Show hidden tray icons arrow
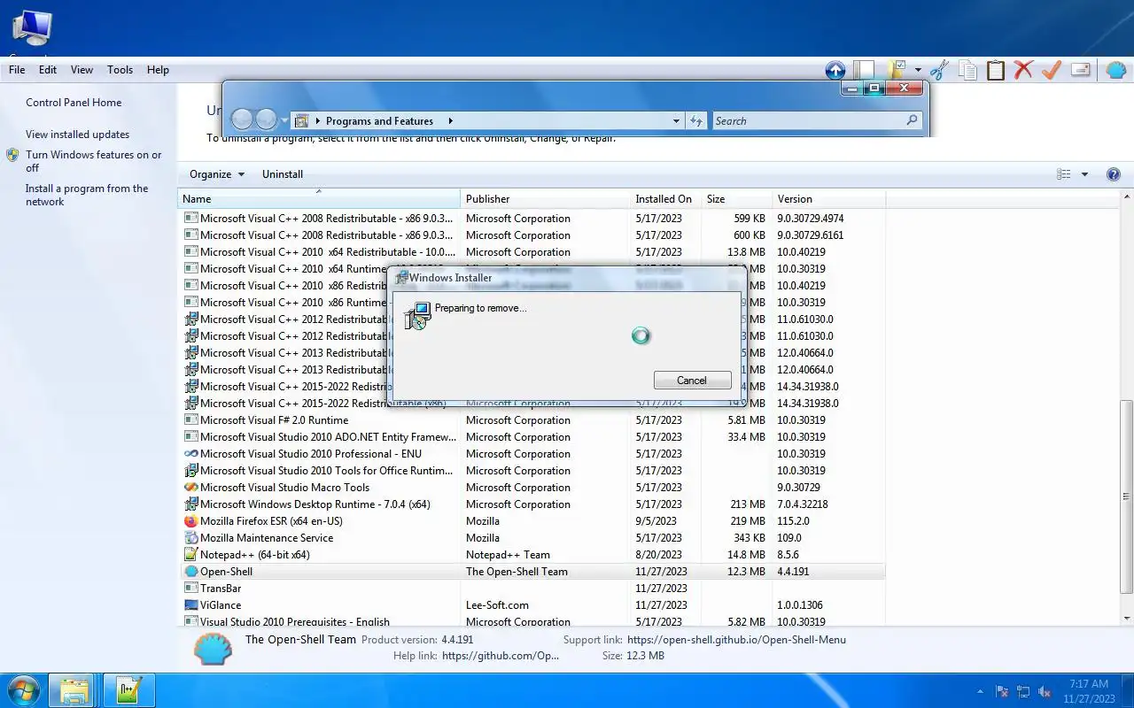 point(979,692)
